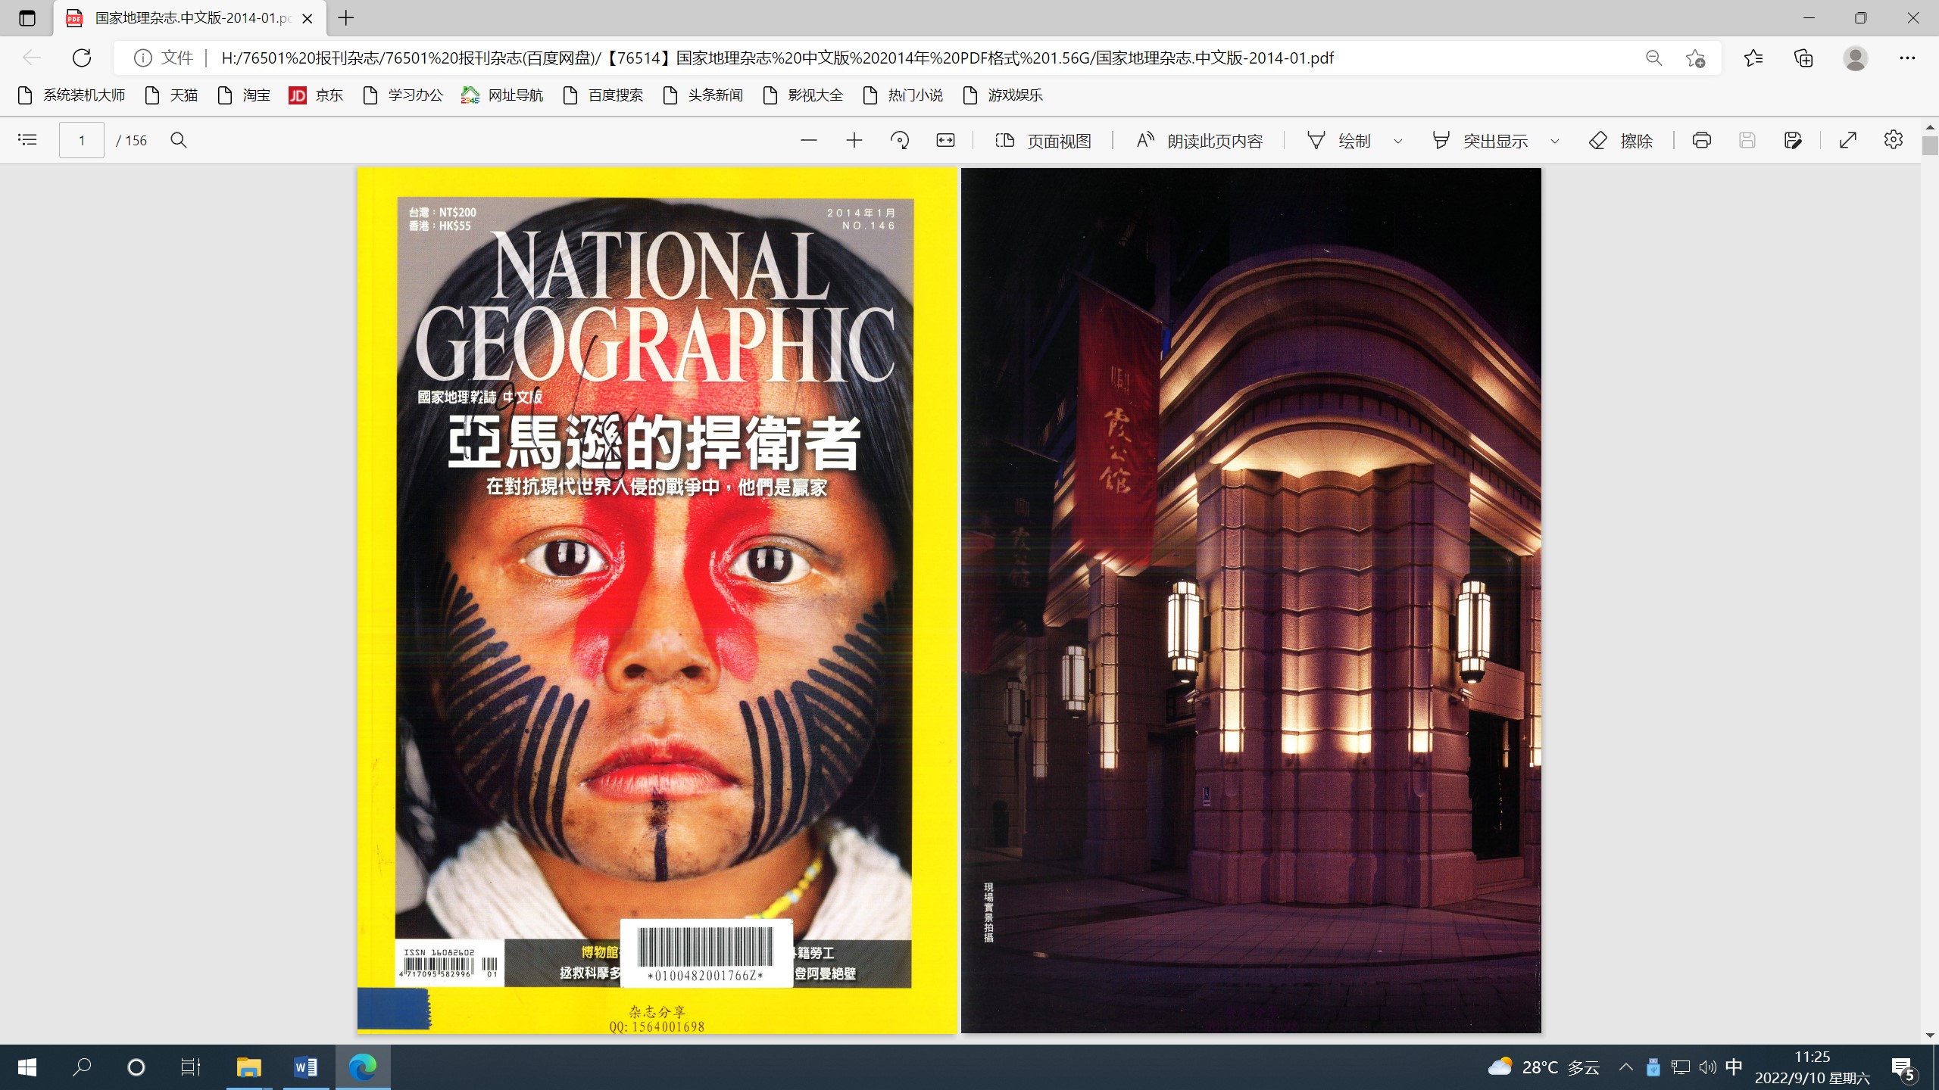Open the 天猫 bookmark
Image resolution: width=1939 pixels, height=1090 pixels.
172,95
